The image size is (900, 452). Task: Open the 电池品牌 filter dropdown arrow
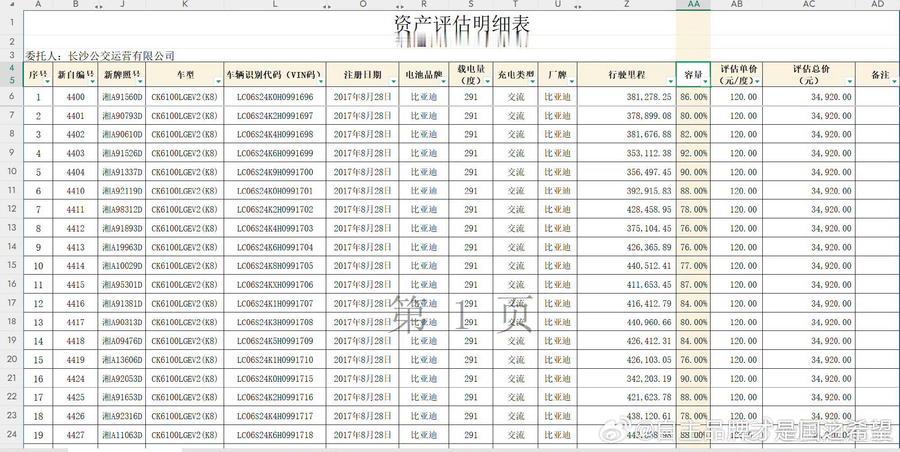(x=443, y=81)
